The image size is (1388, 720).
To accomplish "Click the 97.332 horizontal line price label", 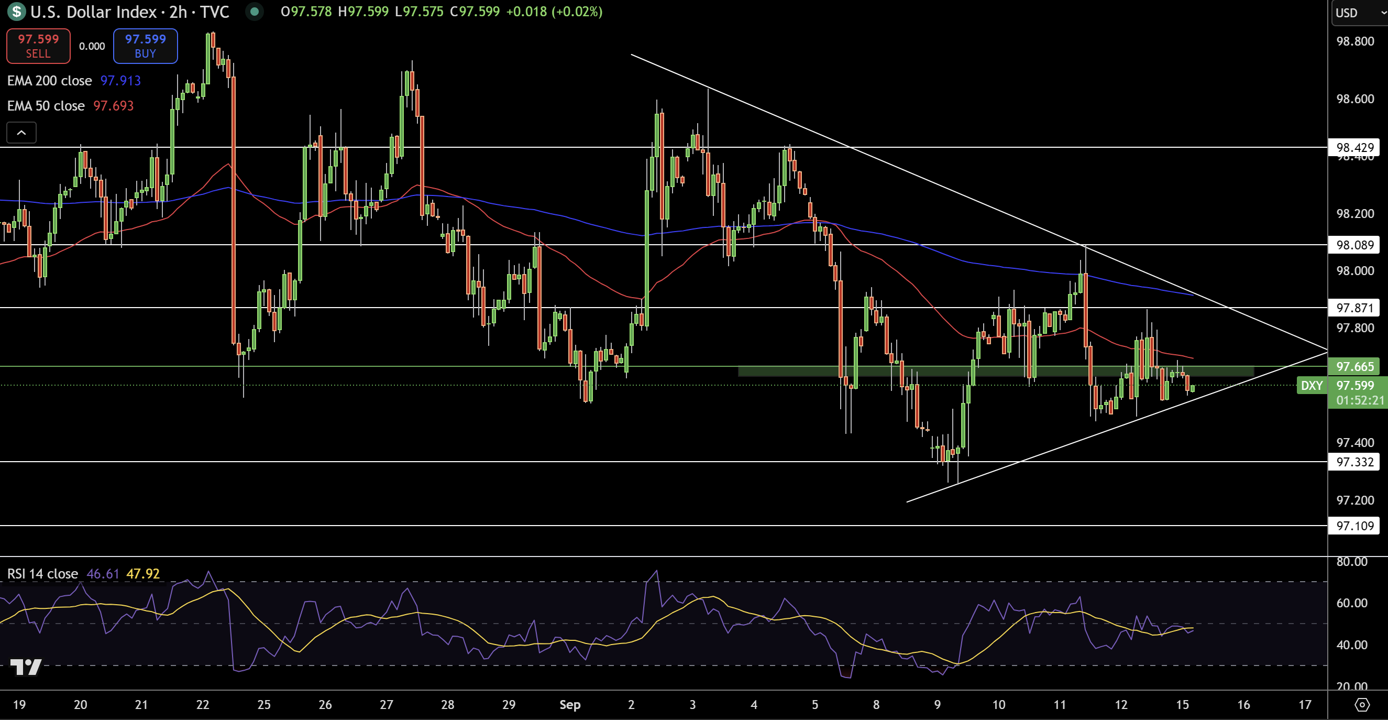I will (1354, 462).
